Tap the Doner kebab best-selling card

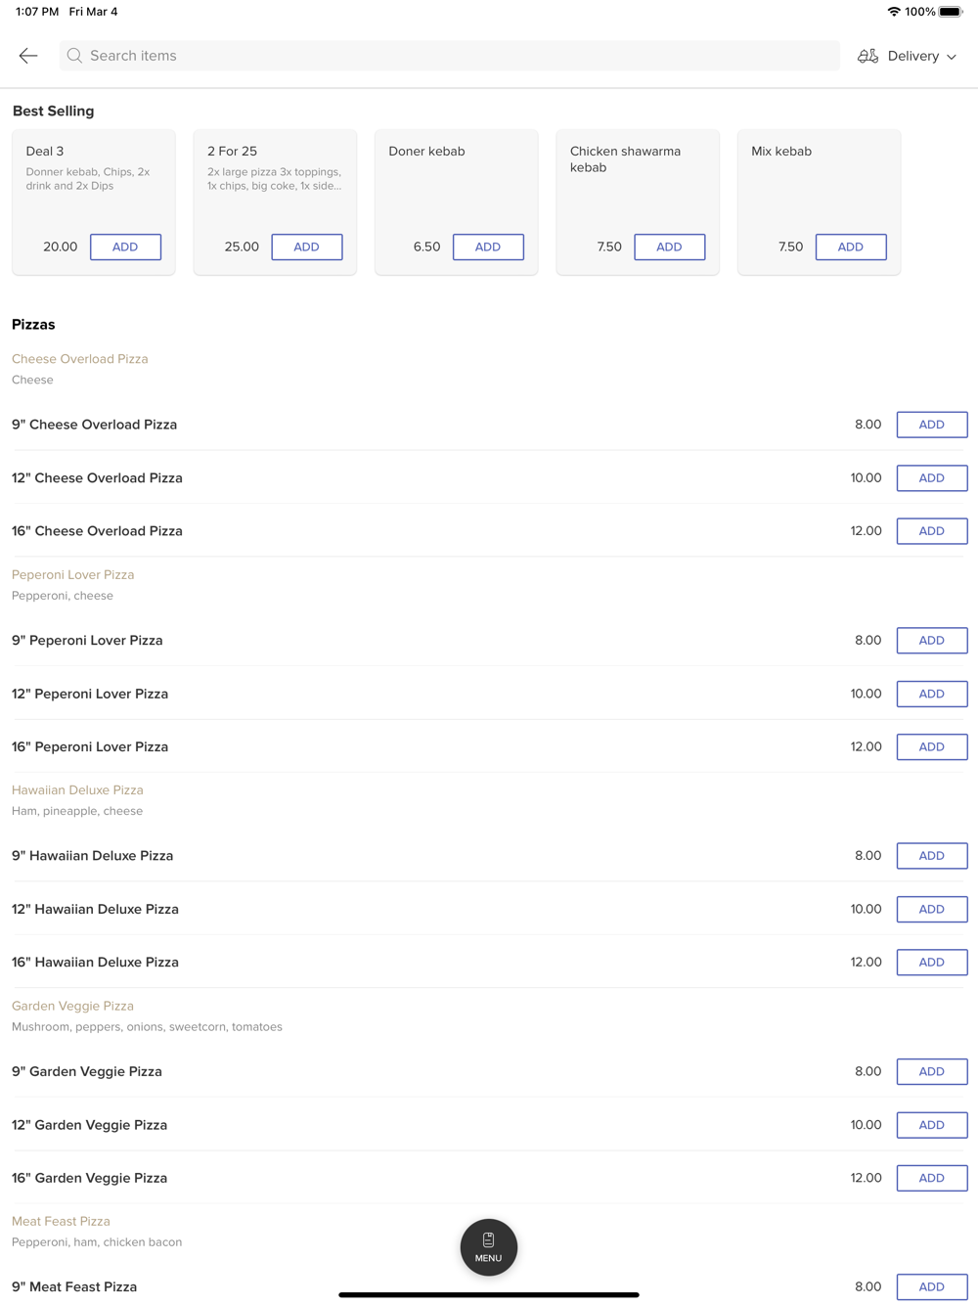click(x=456, y=186)
